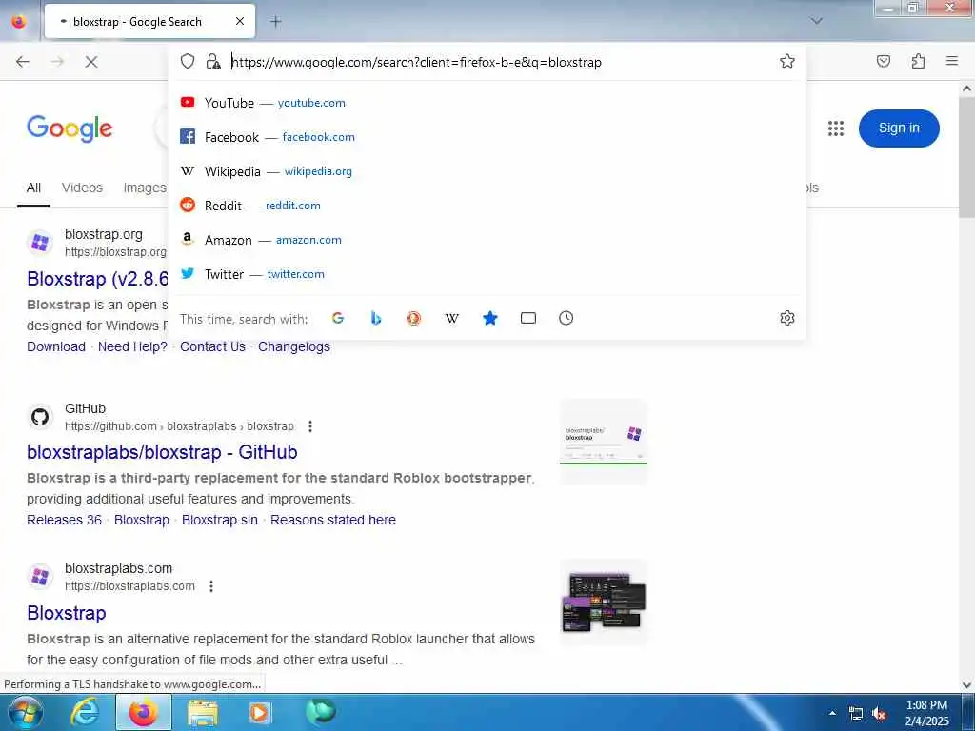Click the bloxstraplabs.com result thumbnail
The image size is (975, 731).
(604, 603)
